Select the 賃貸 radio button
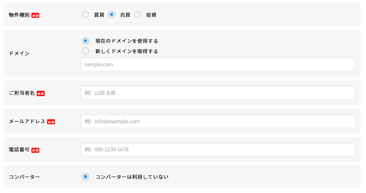366x193 pixels. (85, 15)
